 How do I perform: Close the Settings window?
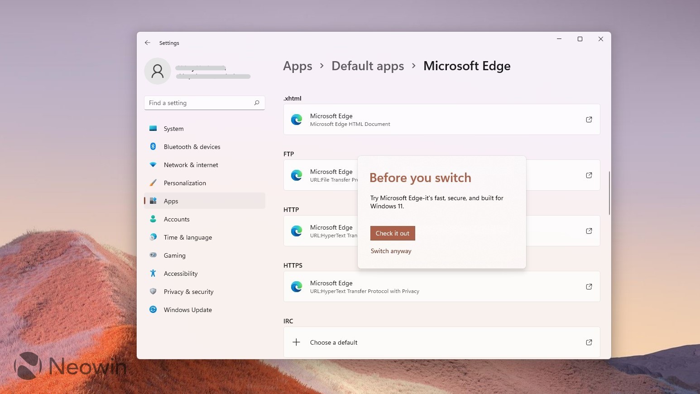pyautogui.click(x=601, y=39)
